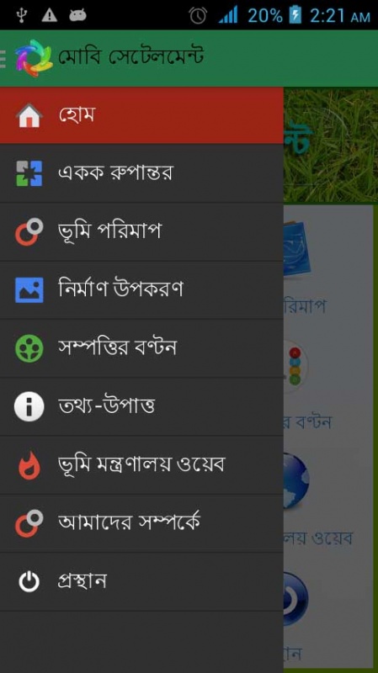This screenshot has width=378, height=673.
Task: Tap the flame icon for ভূমি মন্ত্রণালয় ওয়েব
Action: tap(29, 465)
